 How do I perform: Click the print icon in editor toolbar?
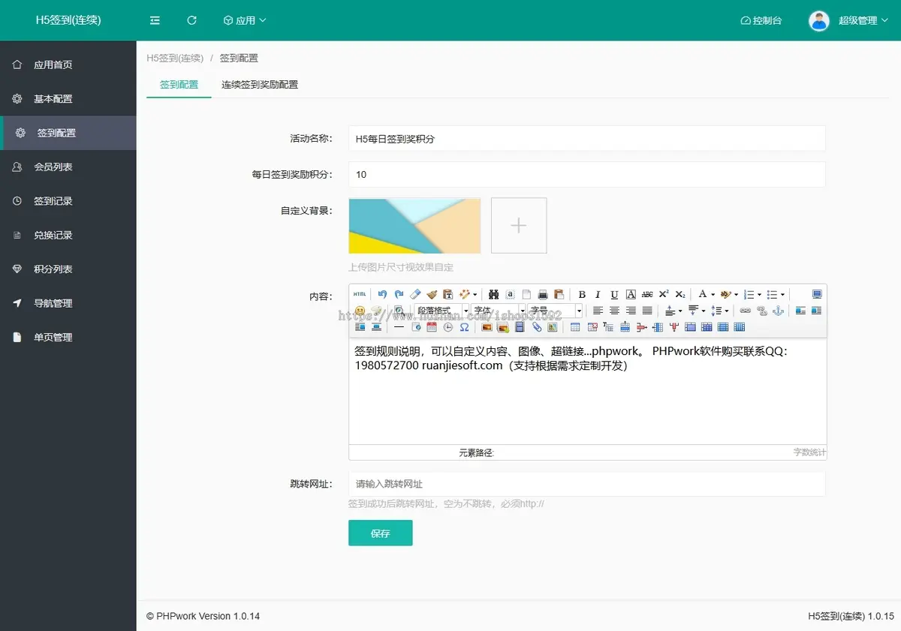542,294
